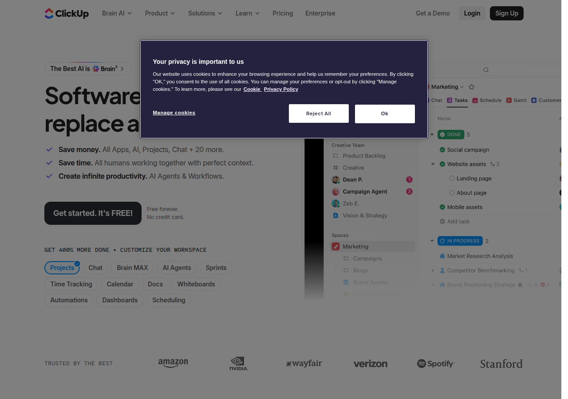Collapse the IN PROGRESS group
568x399 pixels.
(432, 241)
